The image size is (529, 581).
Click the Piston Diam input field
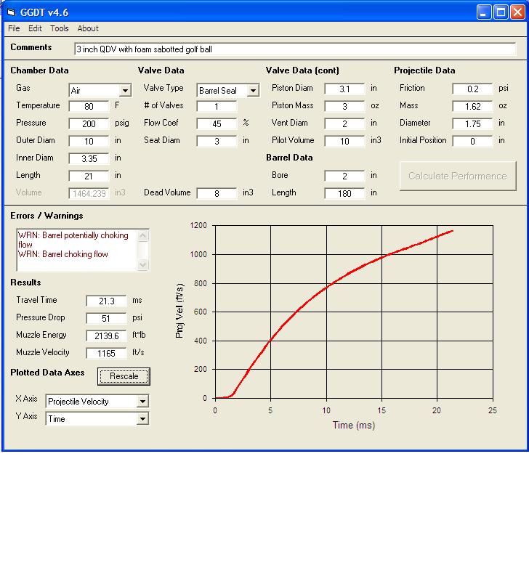click(x=344, y=89)
